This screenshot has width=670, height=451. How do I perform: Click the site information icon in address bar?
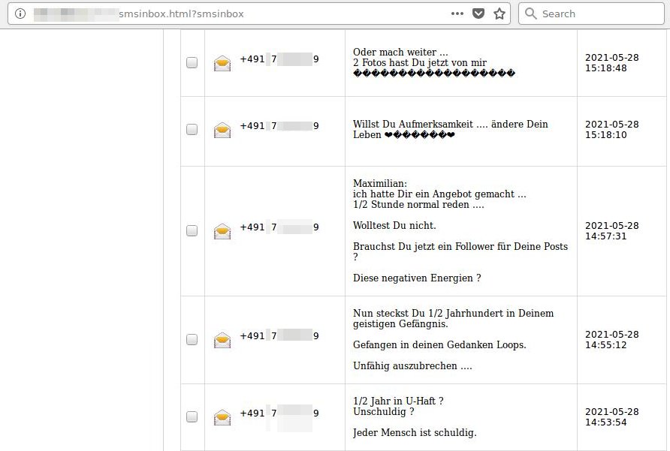pos(20,14)
